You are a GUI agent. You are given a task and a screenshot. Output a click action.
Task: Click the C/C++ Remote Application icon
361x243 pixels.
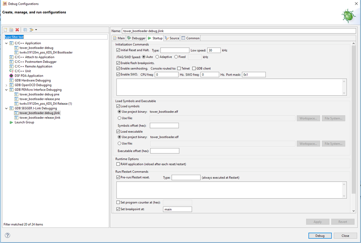pyautogui.click(x=11, y=66)
